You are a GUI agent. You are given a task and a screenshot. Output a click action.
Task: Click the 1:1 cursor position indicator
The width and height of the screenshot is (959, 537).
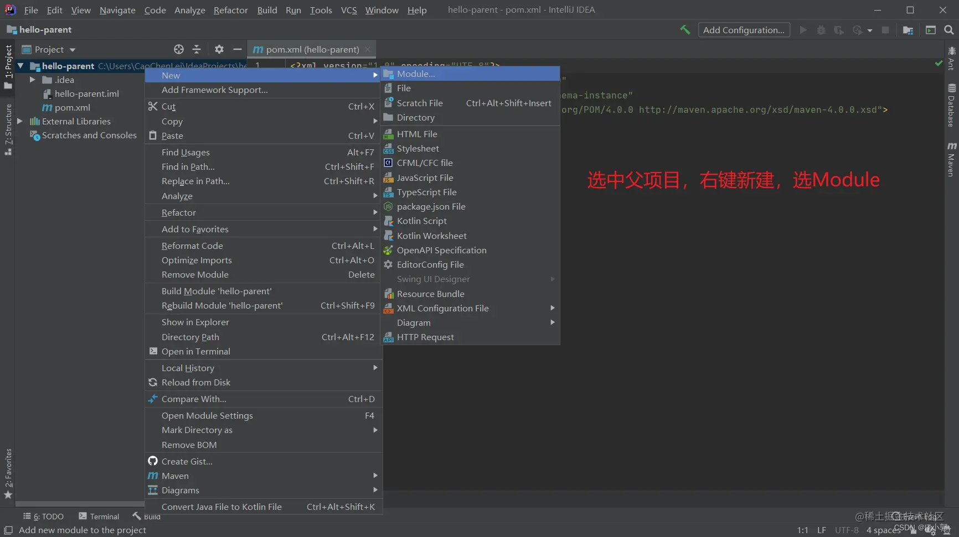802,530
